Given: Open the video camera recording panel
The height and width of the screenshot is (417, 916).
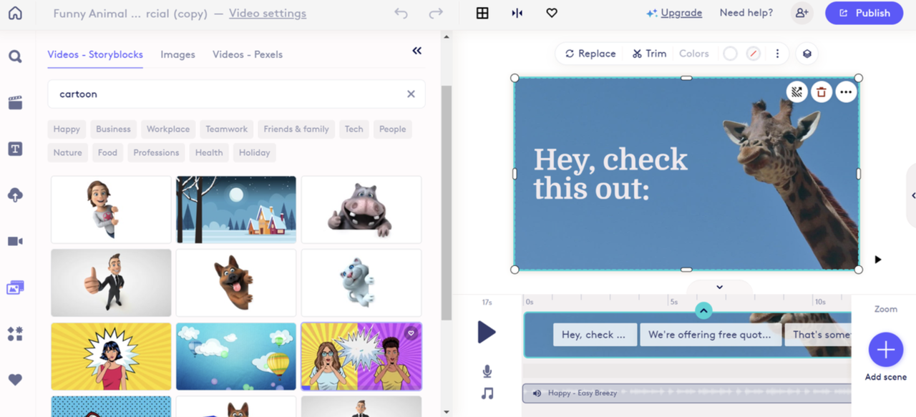Looking at the screenshot, I should coord(15,241).
